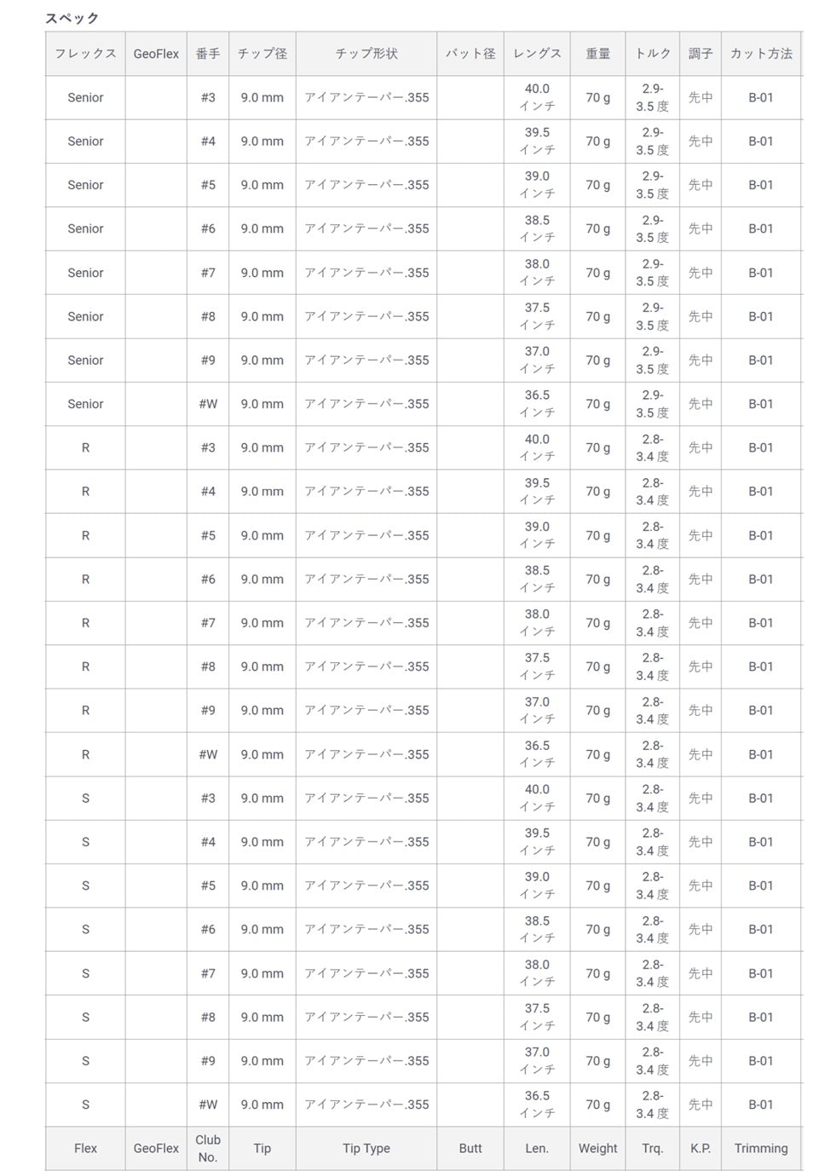Select the 番手 column header
Image resolution: width=830 pixels, height=1171 pixels.
click(x=208, y=54)
